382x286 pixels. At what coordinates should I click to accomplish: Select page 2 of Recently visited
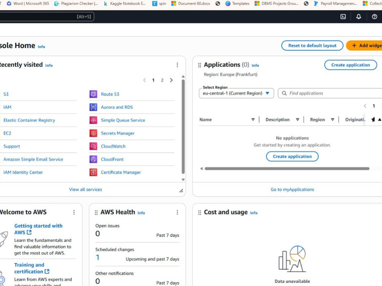pos(162,80)
